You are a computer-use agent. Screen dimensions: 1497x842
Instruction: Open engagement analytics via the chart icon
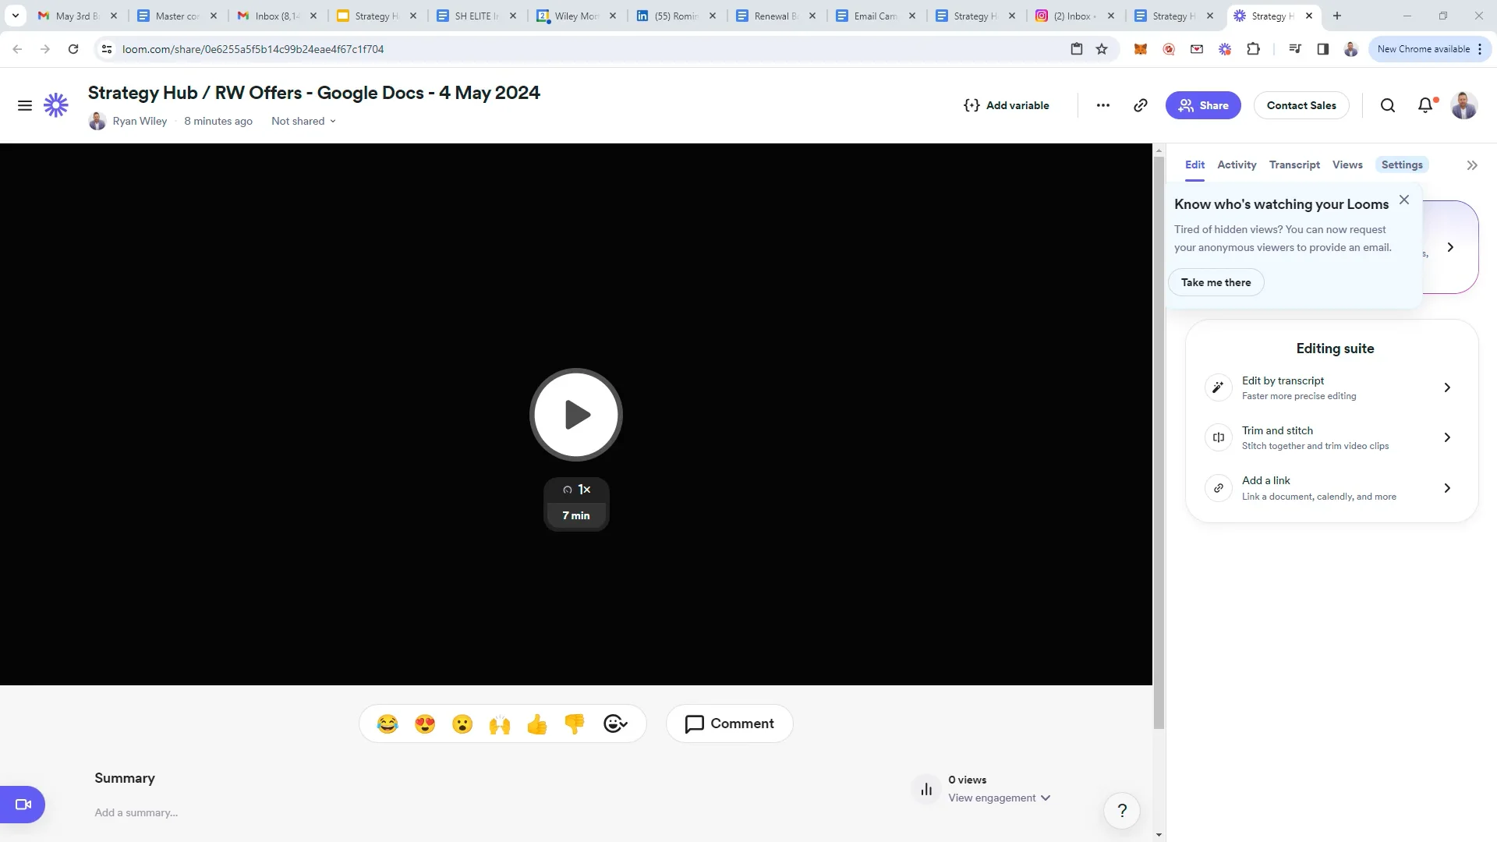coord(925,788)
